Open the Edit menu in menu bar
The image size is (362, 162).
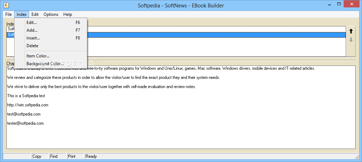35,14
